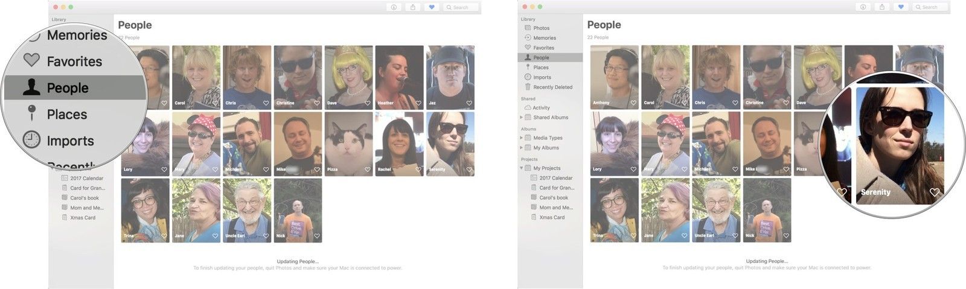Viewport: 966px width, 289px height.
Task: Click the Info button in the right window toolbar
Action: 863,7
